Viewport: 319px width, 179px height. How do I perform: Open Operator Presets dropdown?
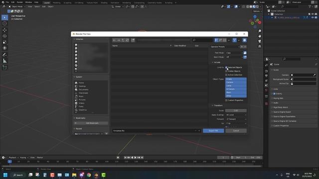point(225,47)
